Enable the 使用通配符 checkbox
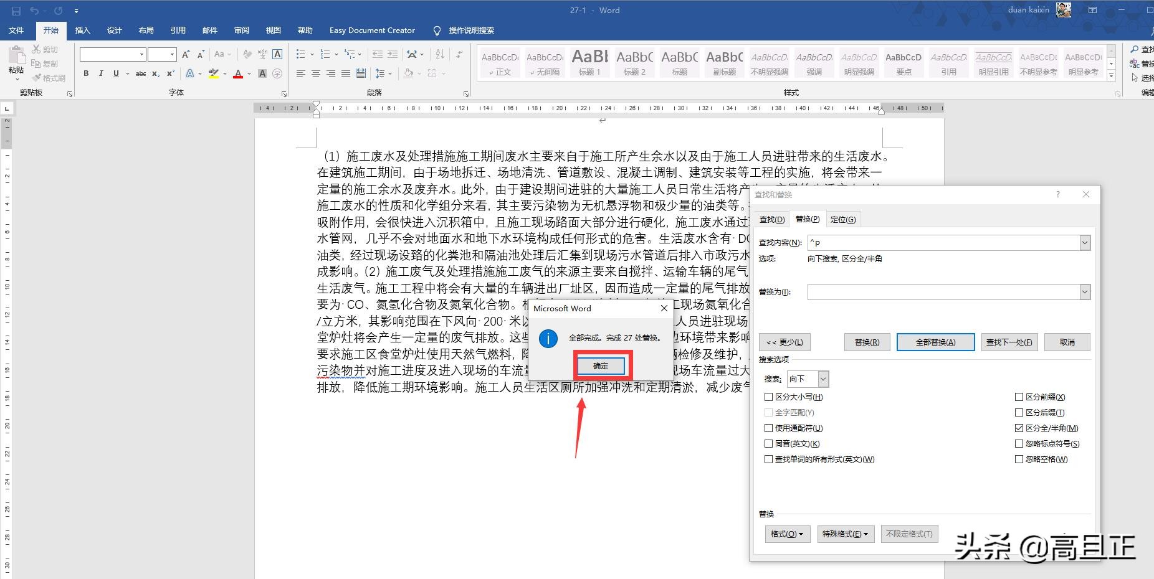Screen dimensions: 1154x579 tap(770, 428)
